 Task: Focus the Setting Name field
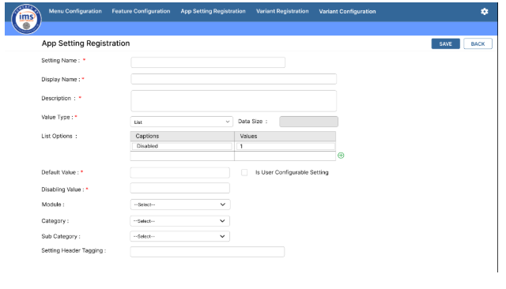[208, 62]
